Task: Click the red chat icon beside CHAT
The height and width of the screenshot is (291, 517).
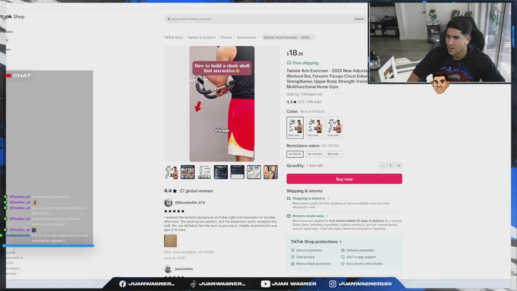Action: pyautogui.click(x=8, y=76)
